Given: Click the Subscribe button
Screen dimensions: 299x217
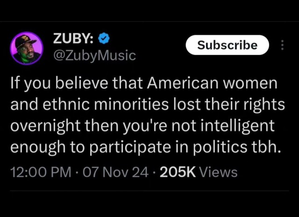Looking at the screenshot, I should pyautogui.click(x=227, y=45).
